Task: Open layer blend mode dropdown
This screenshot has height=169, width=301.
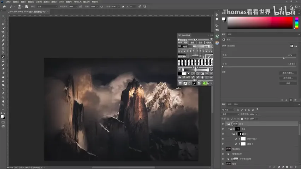Action: (x=230, y=114)
